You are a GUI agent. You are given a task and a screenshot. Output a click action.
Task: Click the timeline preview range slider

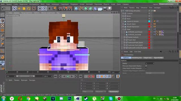(x=25, y=76)
